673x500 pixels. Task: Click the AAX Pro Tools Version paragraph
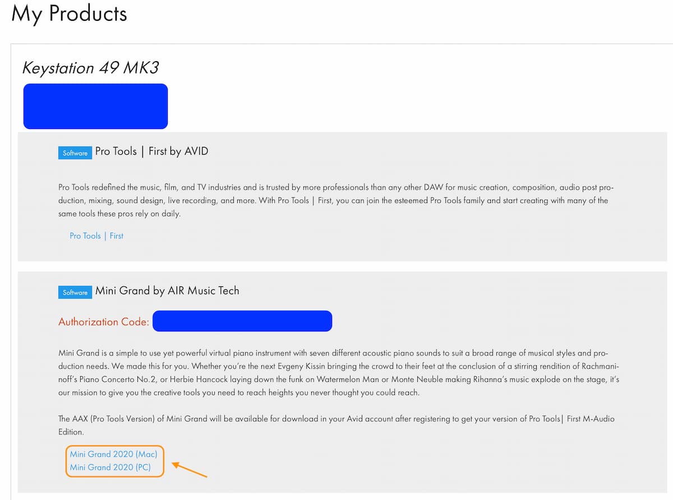[x=336, y=425]
